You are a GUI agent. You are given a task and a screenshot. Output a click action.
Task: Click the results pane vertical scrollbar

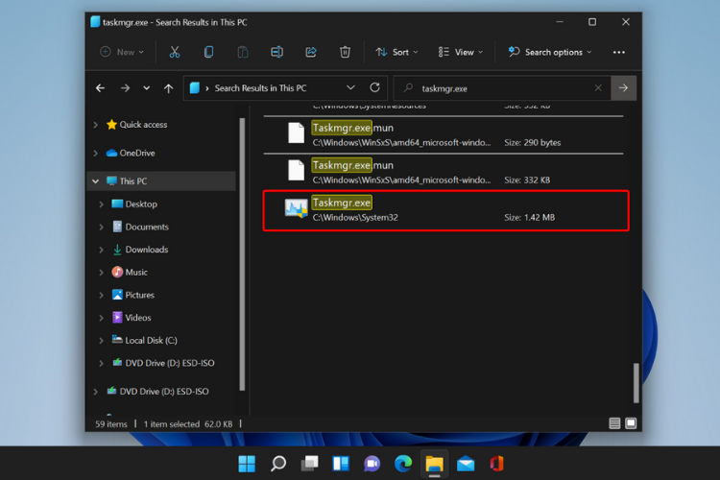636,383
